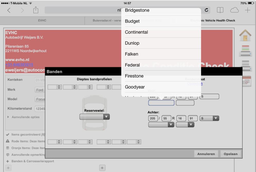Image resolution: width=256 pixels, height=172 pixels.
Task: Click the 'Dieptes bandprofielen' heading
Action: click(x=94, y=79)
